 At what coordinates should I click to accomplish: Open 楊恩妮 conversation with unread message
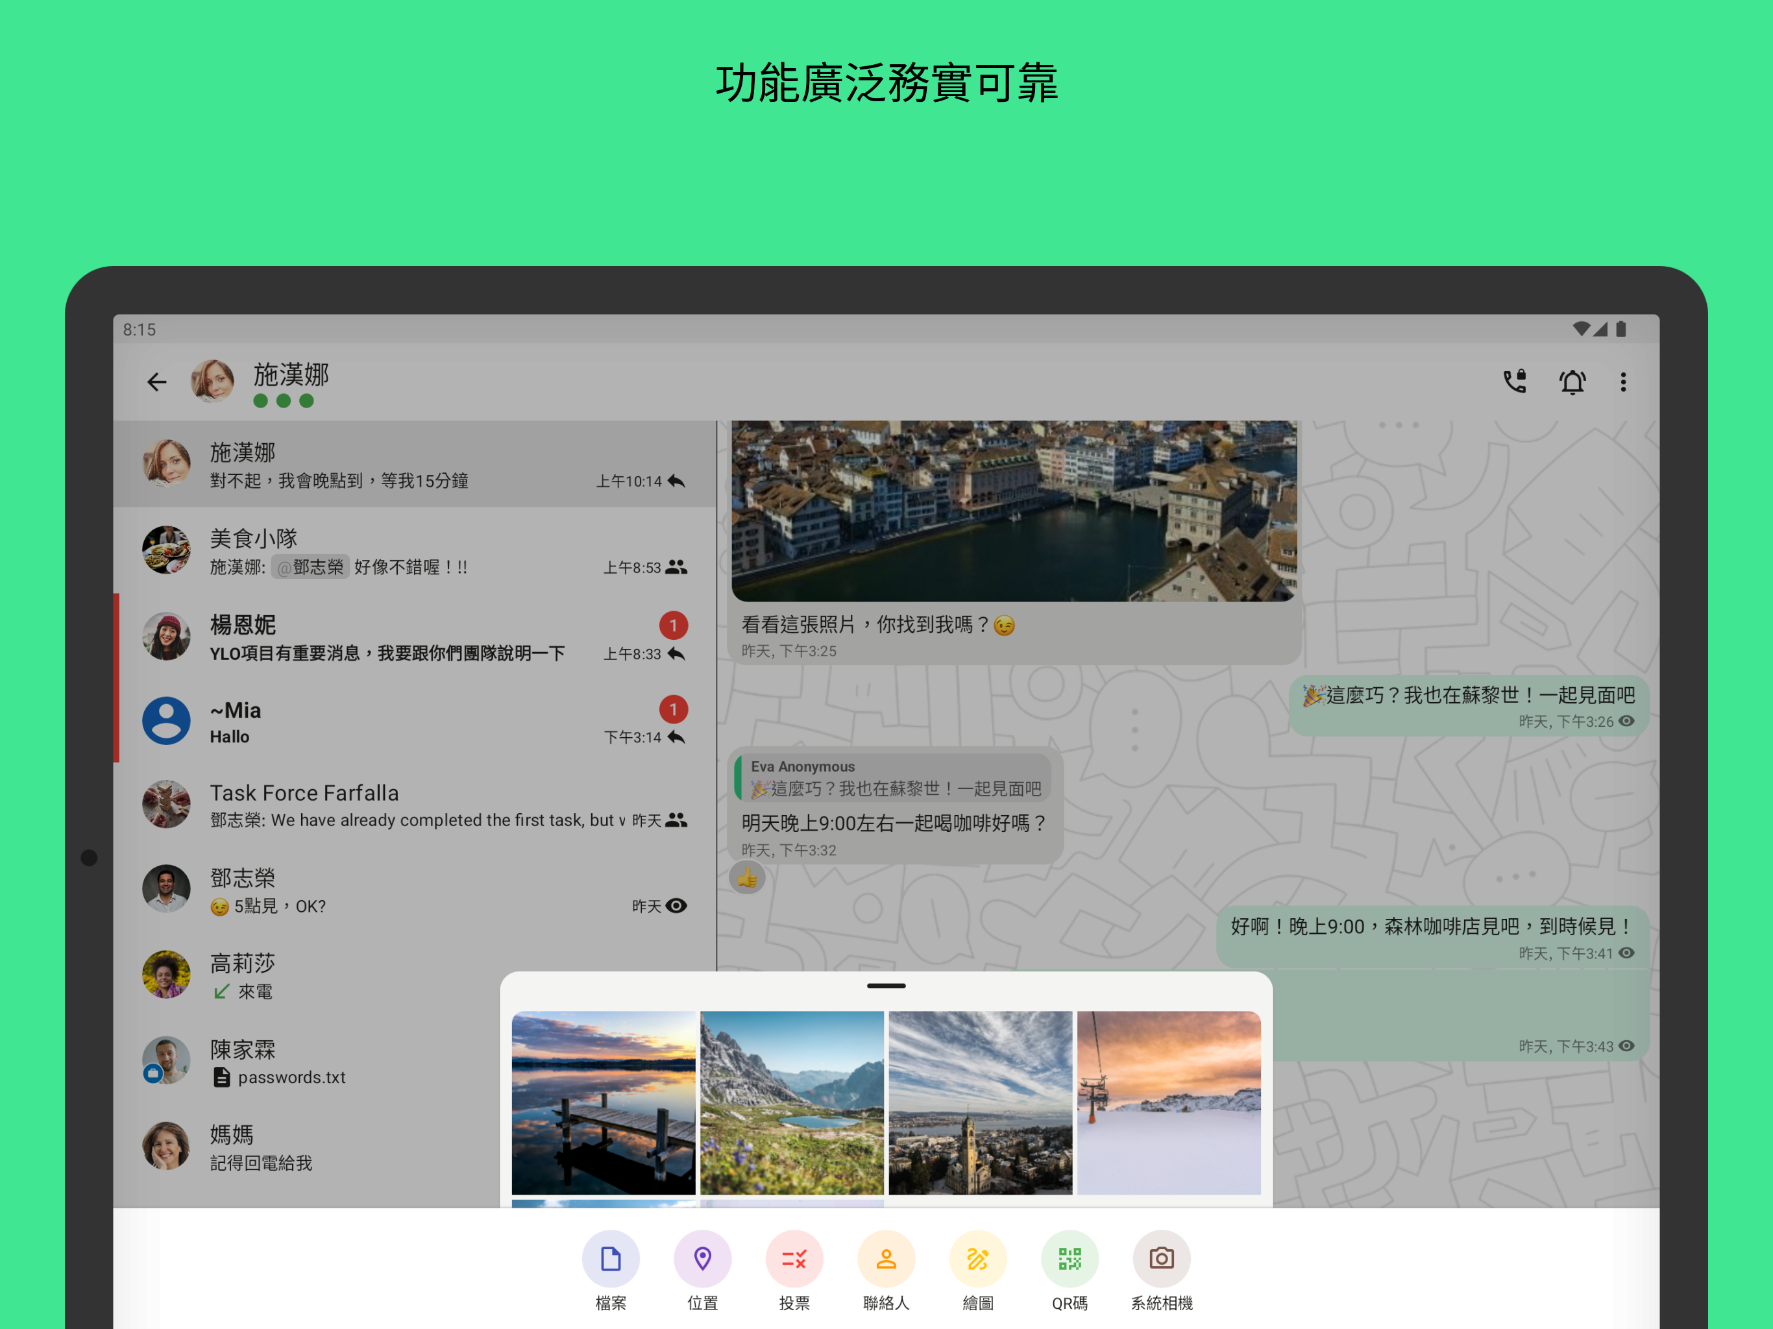(x=415, y=637)
